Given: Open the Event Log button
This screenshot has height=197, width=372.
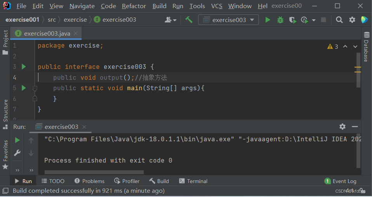Looking at the screenshot, I should 340,181.
